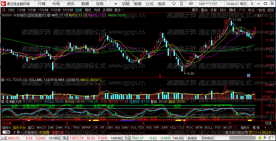Viewport: 276px width, 141px height.
Task: Open the 多周期 view
Action: (108, 10)
